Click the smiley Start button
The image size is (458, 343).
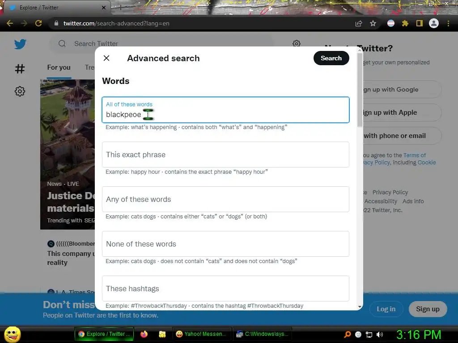click(12, 334)
